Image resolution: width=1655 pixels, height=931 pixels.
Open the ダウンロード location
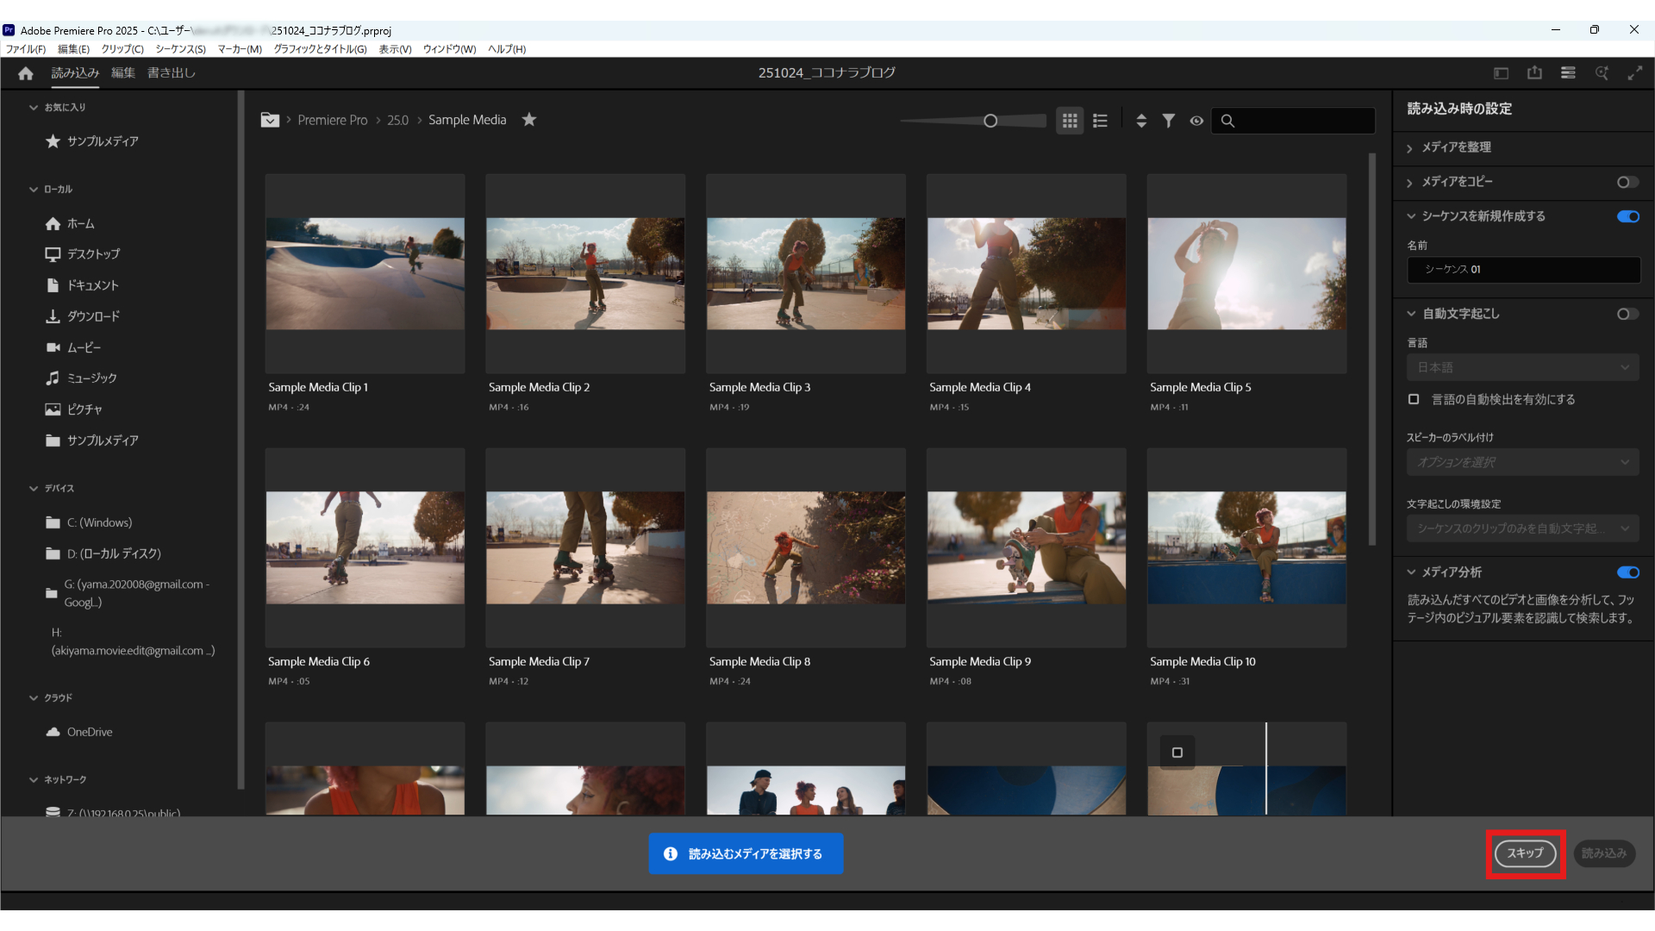tap(83, 316)
